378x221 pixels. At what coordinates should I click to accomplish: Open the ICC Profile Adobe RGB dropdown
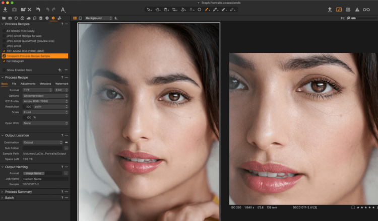[45, 101]
